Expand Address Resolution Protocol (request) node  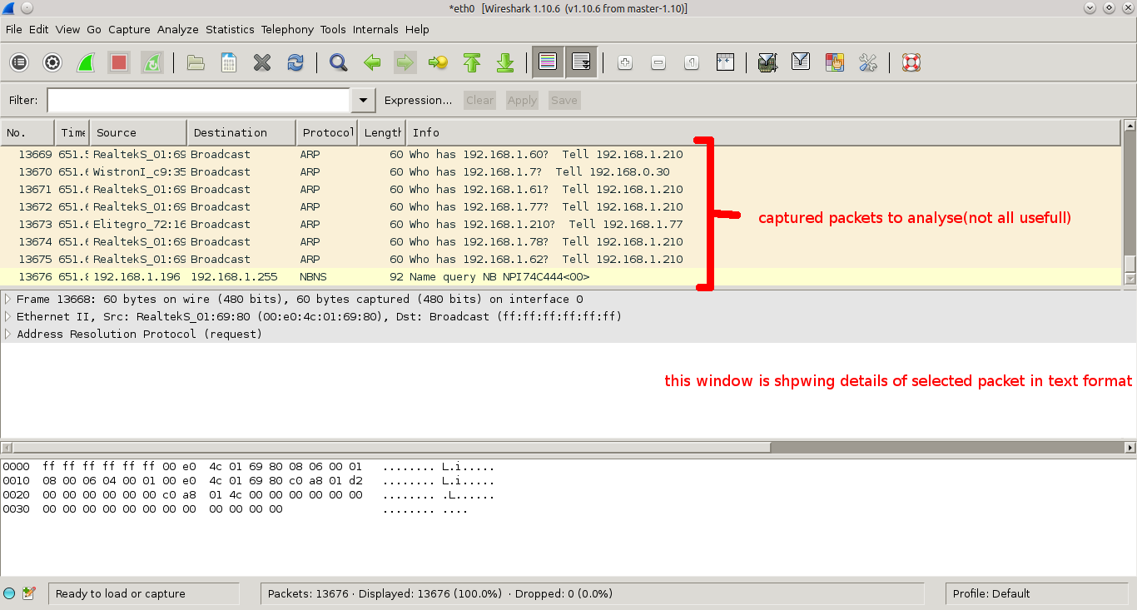pos(8,334)
